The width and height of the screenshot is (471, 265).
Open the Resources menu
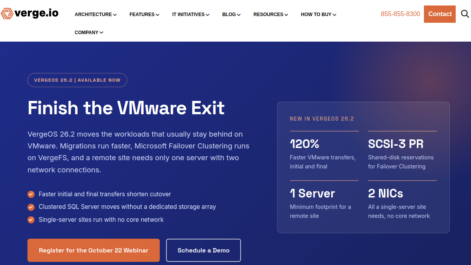coord(271,15)
